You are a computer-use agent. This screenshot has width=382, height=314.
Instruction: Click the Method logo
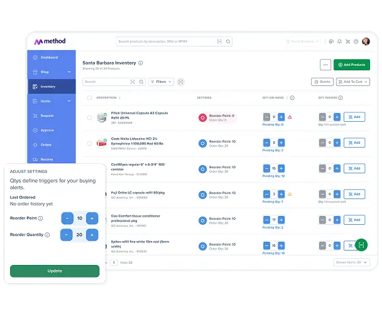[50, 41]
